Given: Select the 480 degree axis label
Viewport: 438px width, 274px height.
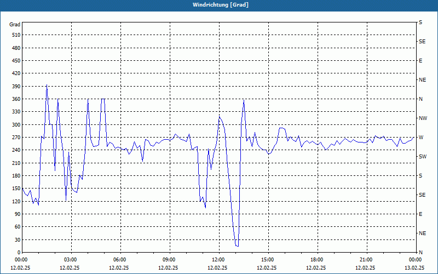Looking at the screenshot, I should (x=16, y=48).
